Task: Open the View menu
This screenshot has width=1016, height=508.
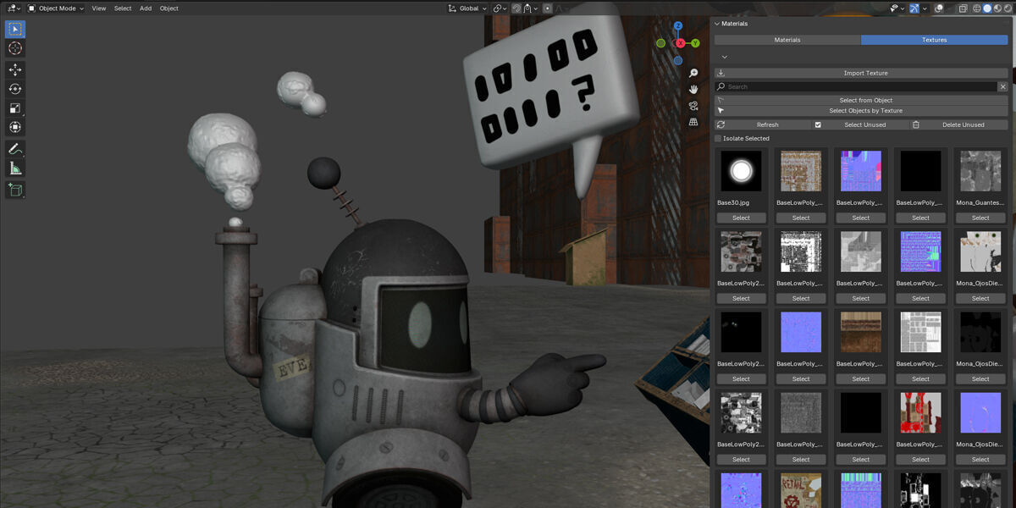Action: tap(99, 8)
